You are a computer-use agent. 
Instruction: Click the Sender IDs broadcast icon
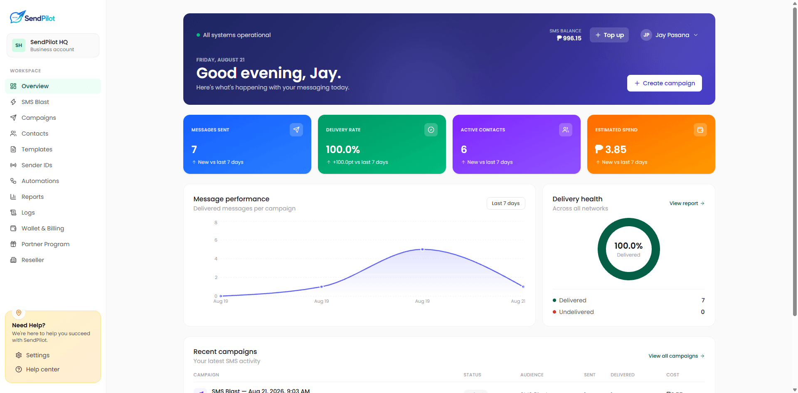tap(13, 165)
